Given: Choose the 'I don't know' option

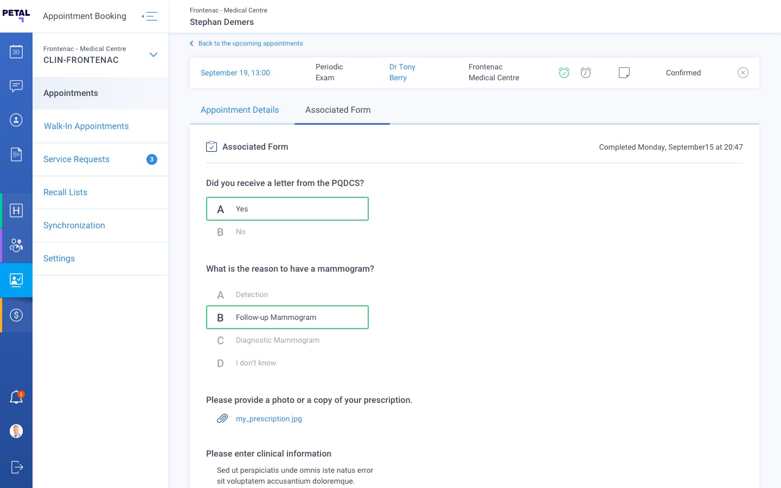Looking at the screenshot, I should pos(255,363).
